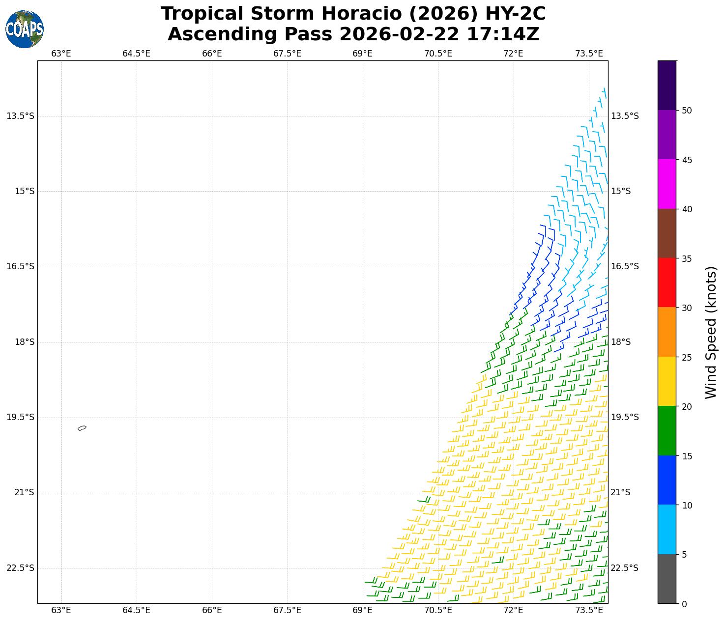Click the magenta 40-45 knot color band
This screenshot has height=621, width=725.
[x=667, y=184]
